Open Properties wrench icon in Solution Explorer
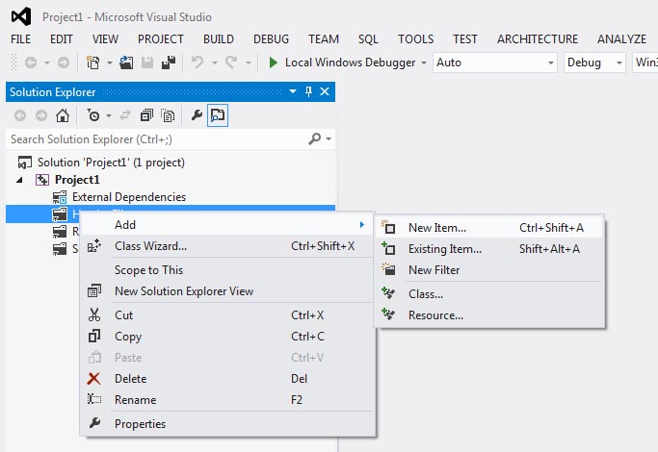Viewport: 658px width, 452px height. pyautogui.click(x=197, y=115)
